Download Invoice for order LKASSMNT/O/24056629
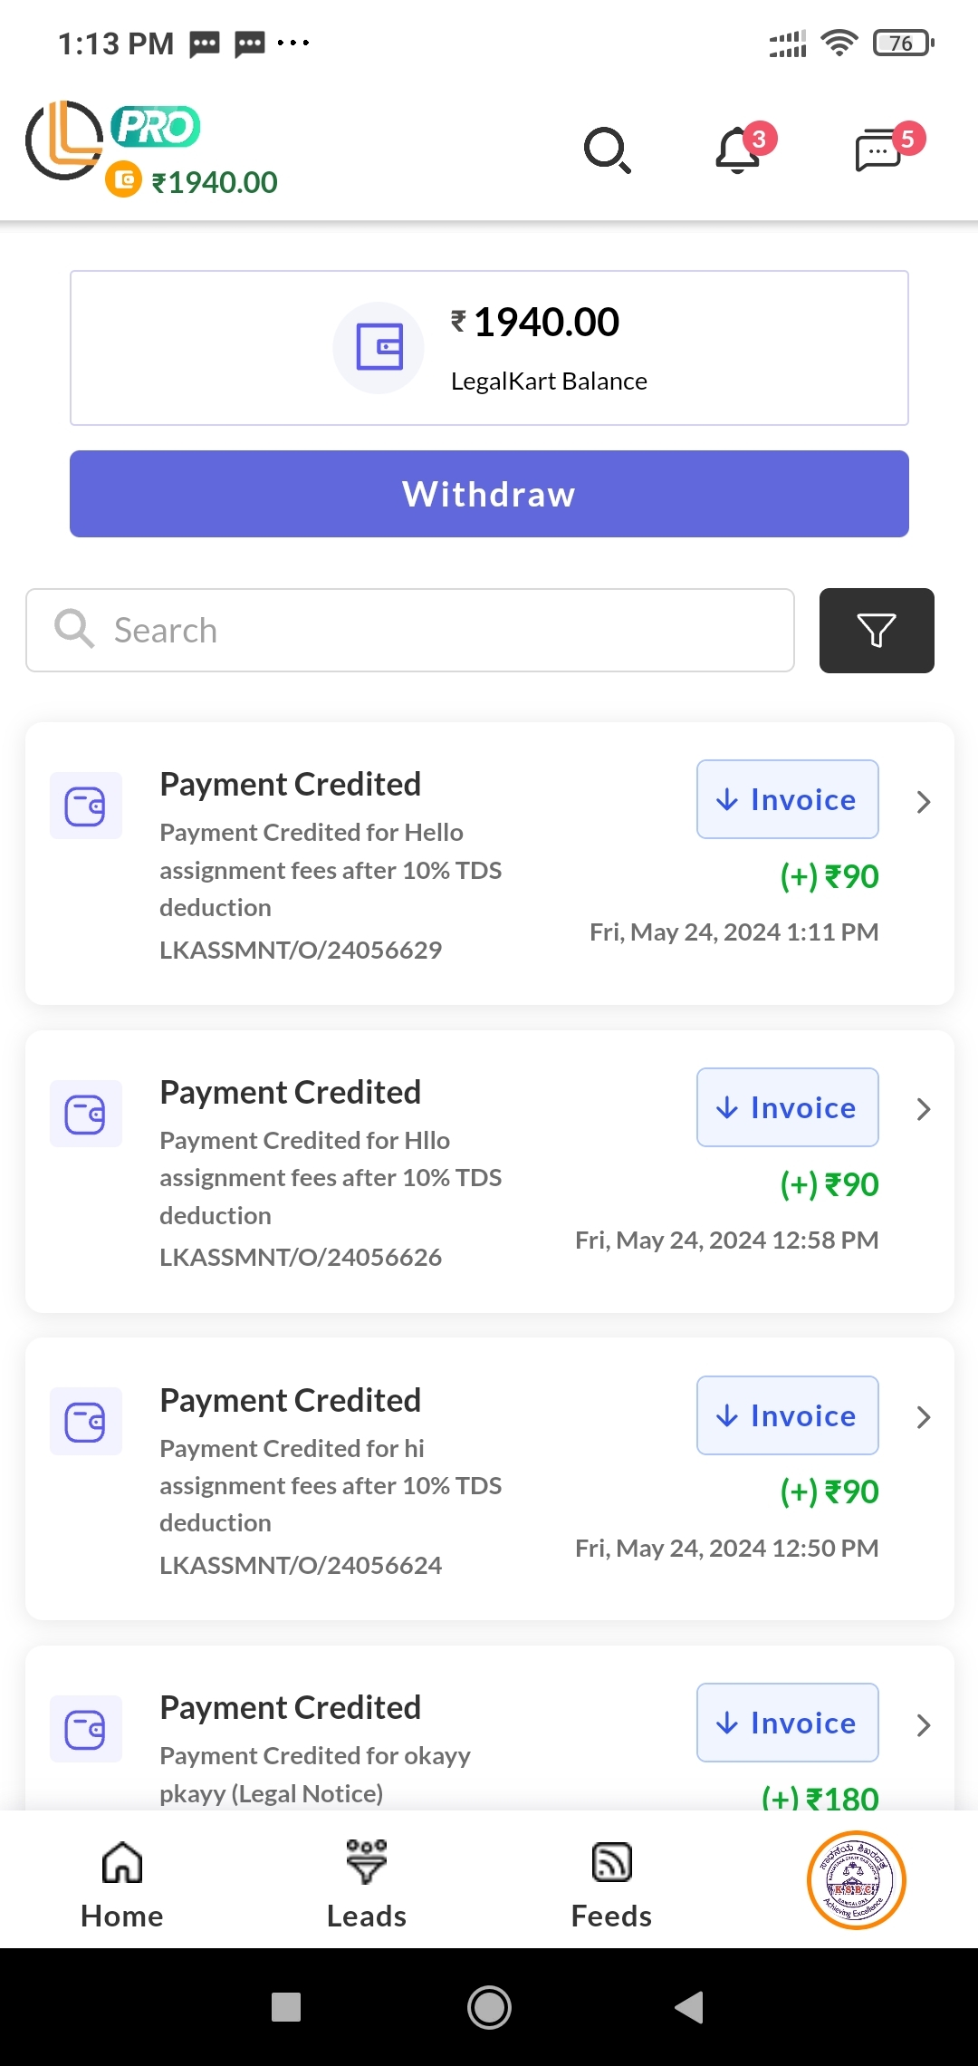 [787, 799]
